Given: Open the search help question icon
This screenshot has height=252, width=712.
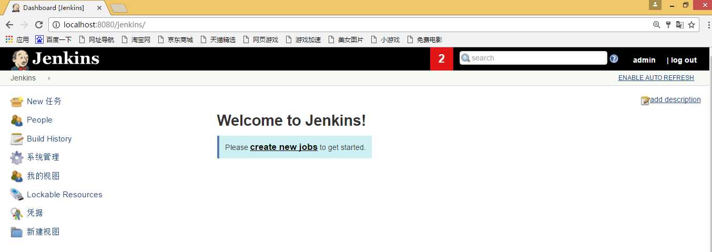Looking at the screenshot, I should (614, 58).
